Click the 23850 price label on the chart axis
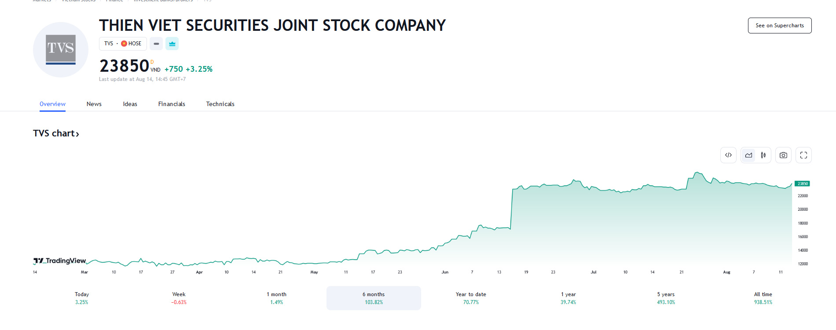The image size is (836, 330). pos(802,183)
